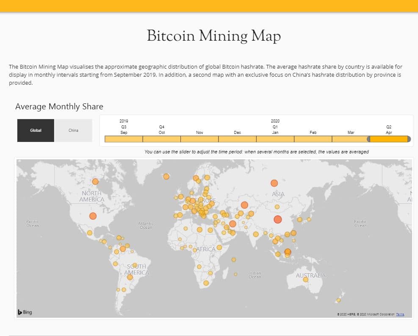Click the Sep 2019 timeline segment
Image resolution: width=418 pixels, height=336 pixels.
pyautogui.click(x=124, y=139)
